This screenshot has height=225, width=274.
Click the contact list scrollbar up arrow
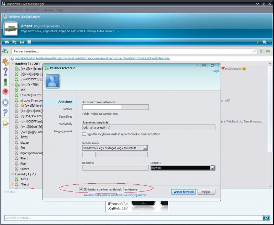[270, 64]
